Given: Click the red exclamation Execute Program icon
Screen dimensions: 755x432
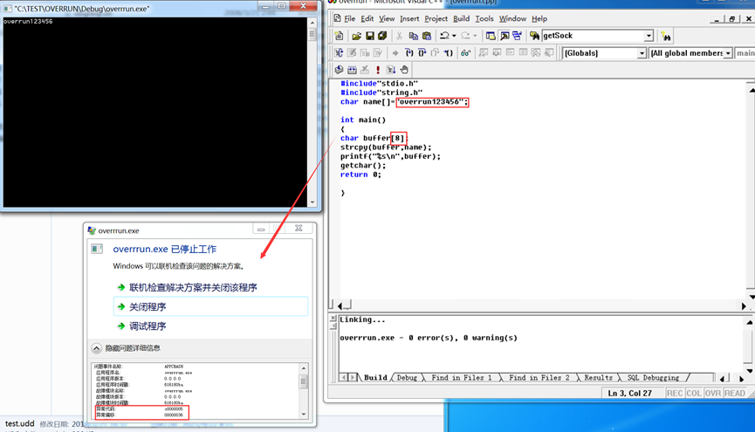Looking at the screenshot, I should [378, 70].
